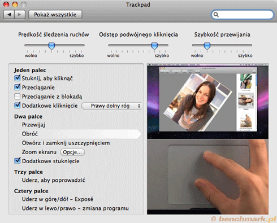Click the magnifying glass search icon
This screenshot has height=223, width=277.
216,15
